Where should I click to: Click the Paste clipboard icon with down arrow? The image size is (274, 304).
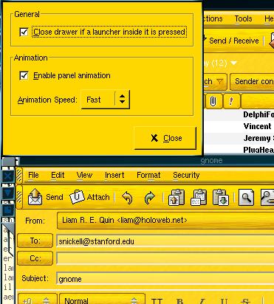pos(221,197)
